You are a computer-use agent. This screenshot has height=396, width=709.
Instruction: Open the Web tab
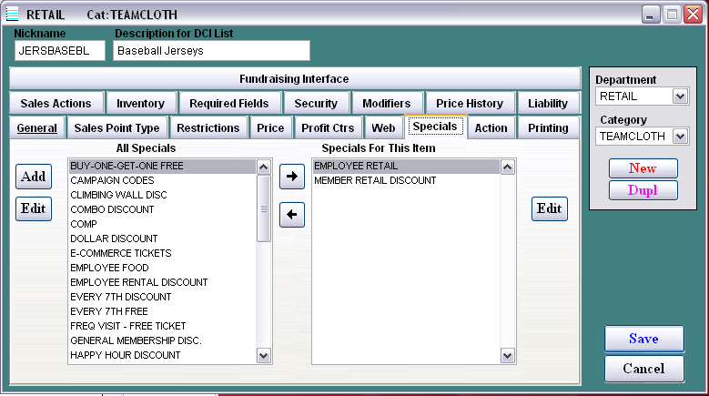coord(383,128)
